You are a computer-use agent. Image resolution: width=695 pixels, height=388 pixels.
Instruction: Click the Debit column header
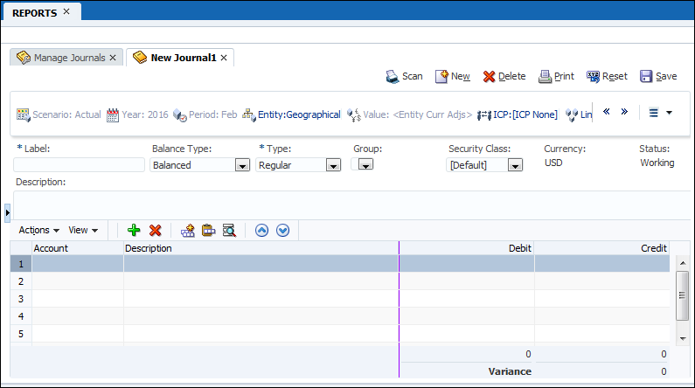point(467,248)
